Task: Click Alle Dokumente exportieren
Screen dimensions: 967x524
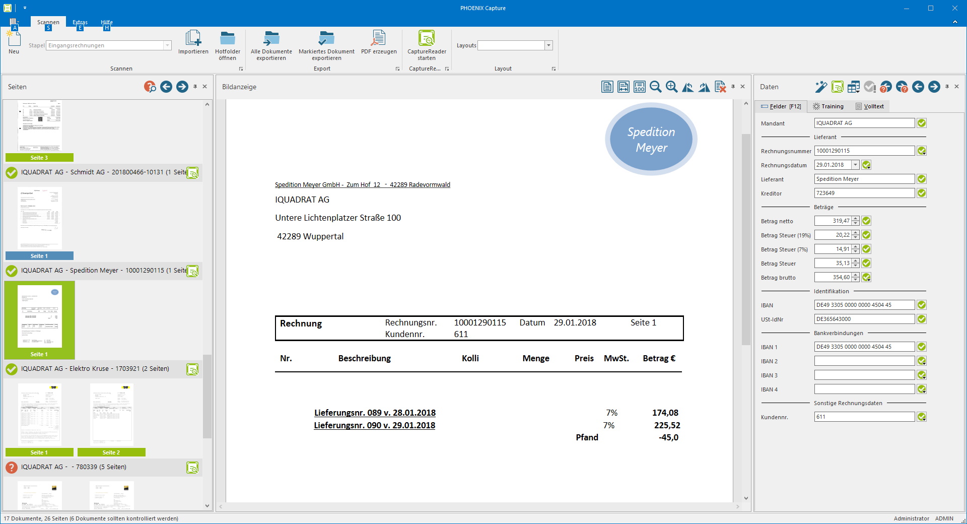Action: pos(271,45)
